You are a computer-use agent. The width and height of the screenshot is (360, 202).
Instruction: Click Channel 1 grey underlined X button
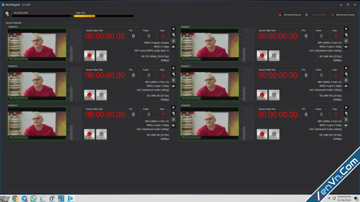click(346, 41)
